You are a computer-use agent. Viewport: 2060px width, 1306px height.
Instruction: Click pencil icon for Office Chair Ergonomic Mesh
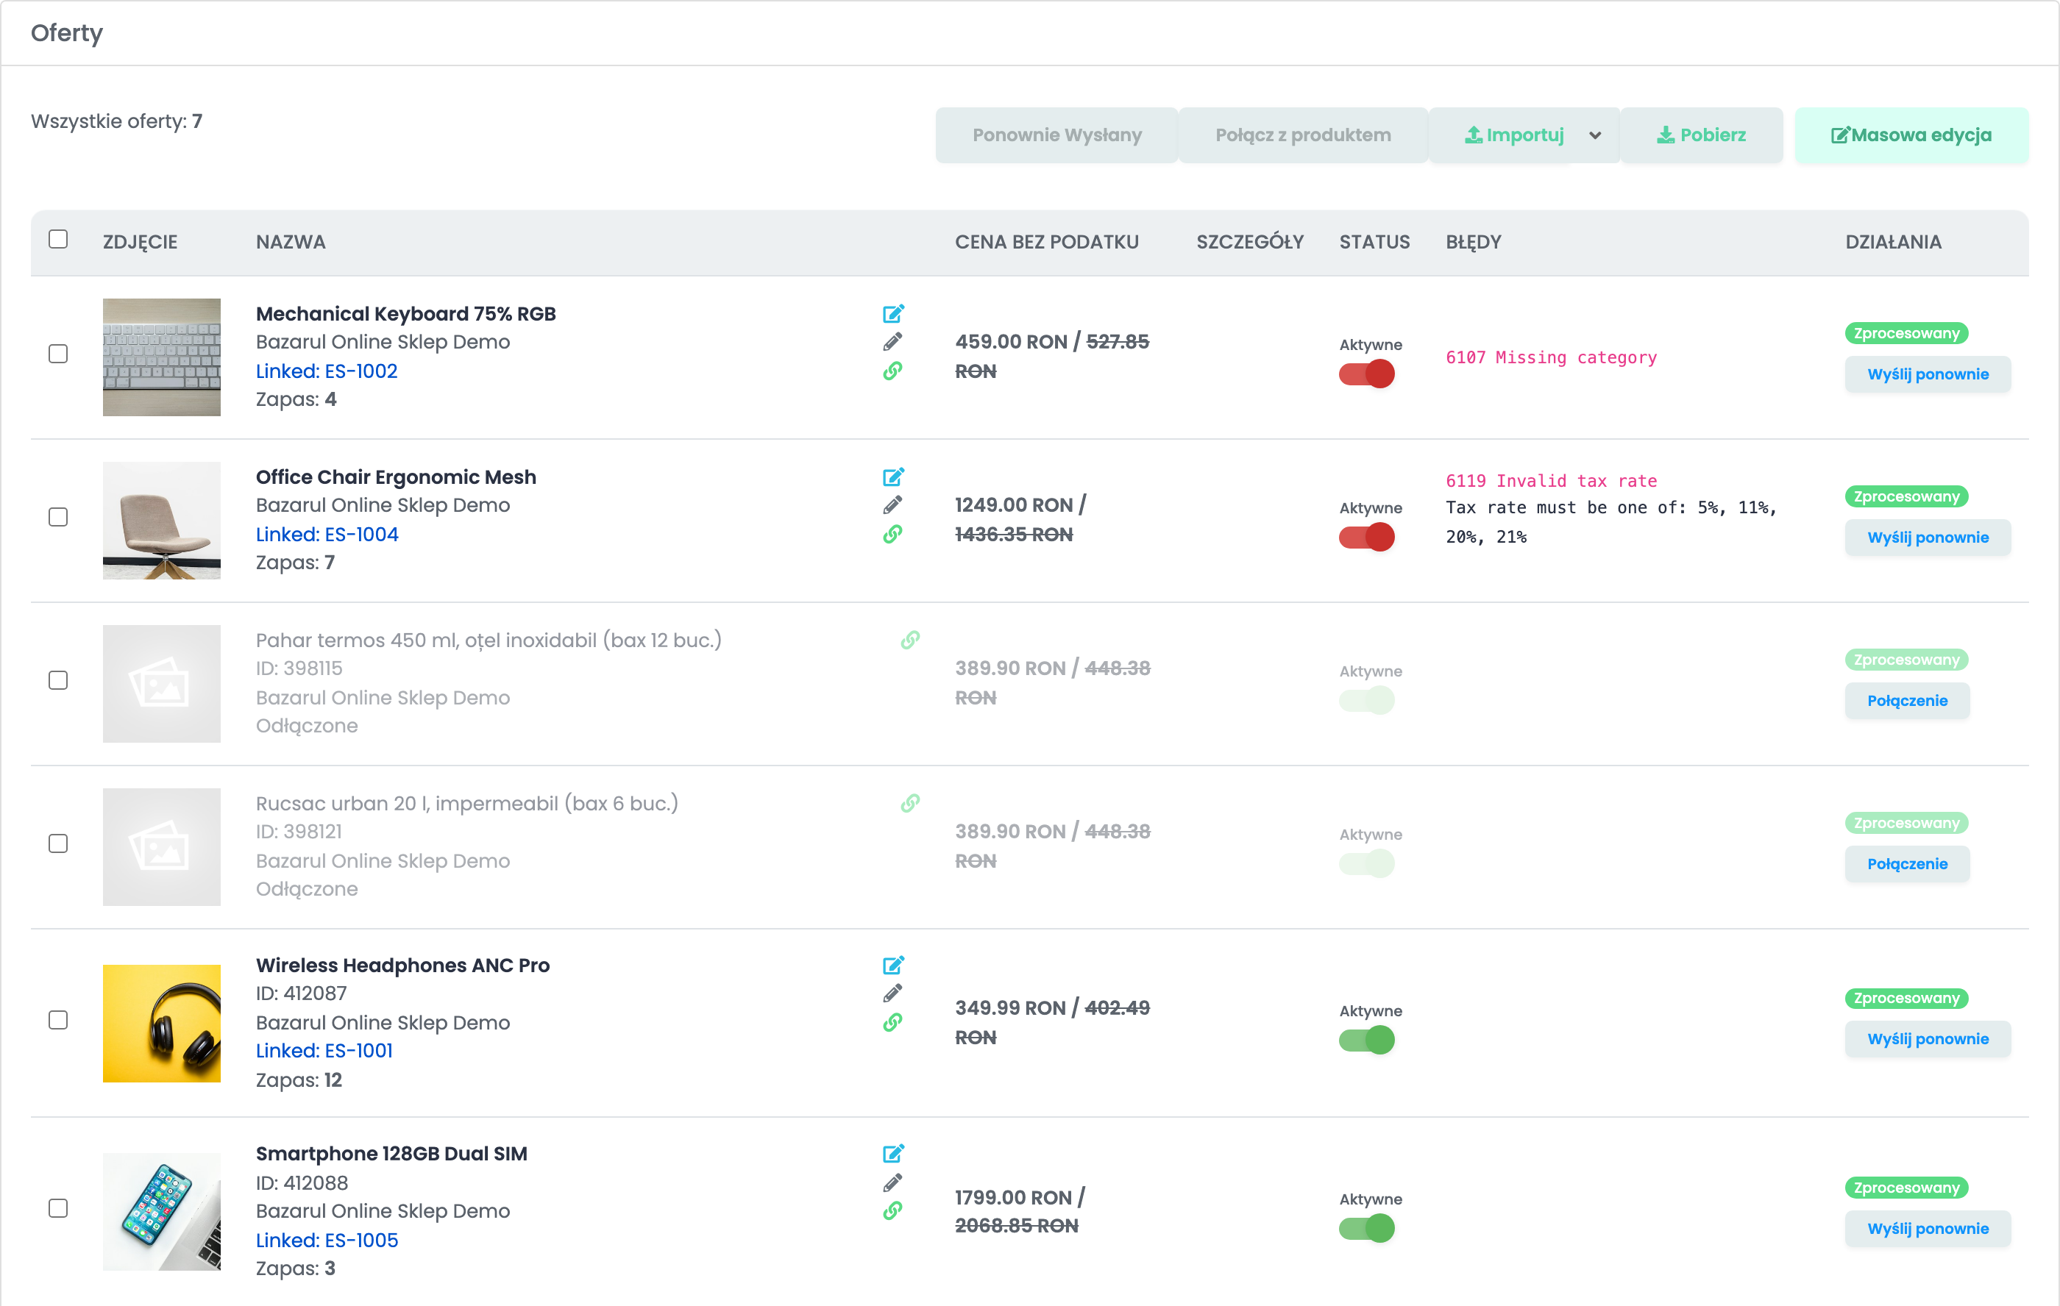(892, 505)
